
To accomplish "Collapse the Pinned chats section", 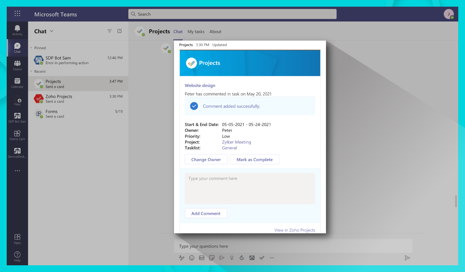I will [x=32, y=48].
